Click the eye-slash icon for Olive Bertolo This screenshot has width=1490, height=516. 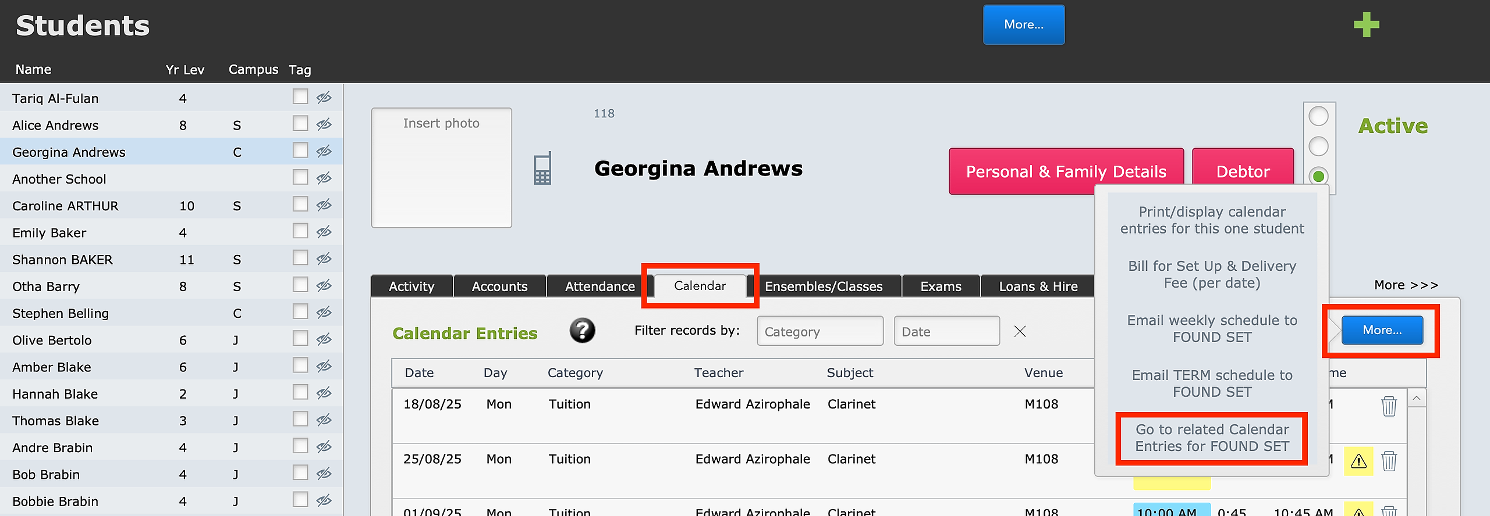(x=324, y=339)
